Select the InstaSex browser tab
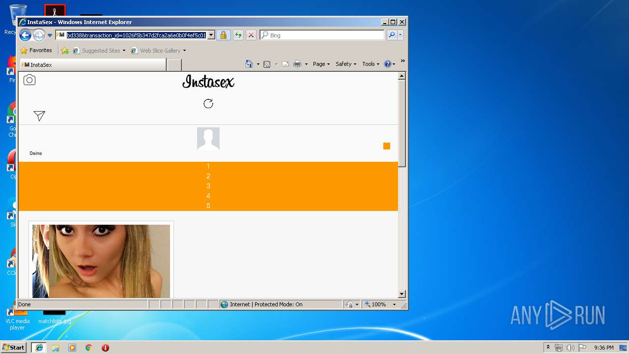This screenshot has height=354, width=629. (92, 65)
